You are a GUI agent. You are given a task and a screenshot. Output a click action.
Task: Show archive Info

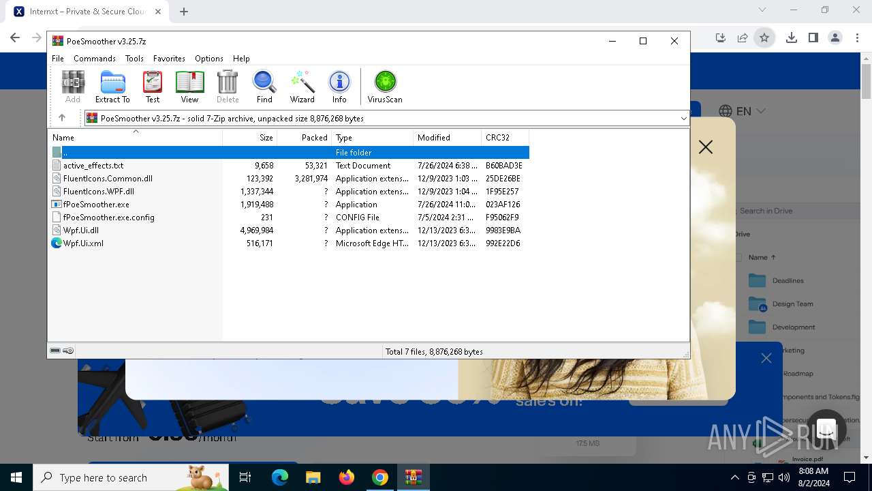(339, 87)
